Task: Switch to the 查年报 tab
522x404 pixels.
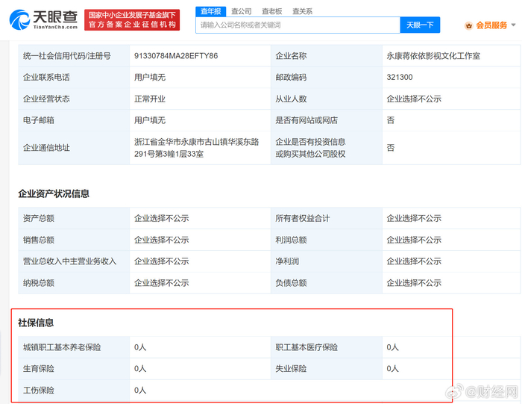Action: pos(211,11)
